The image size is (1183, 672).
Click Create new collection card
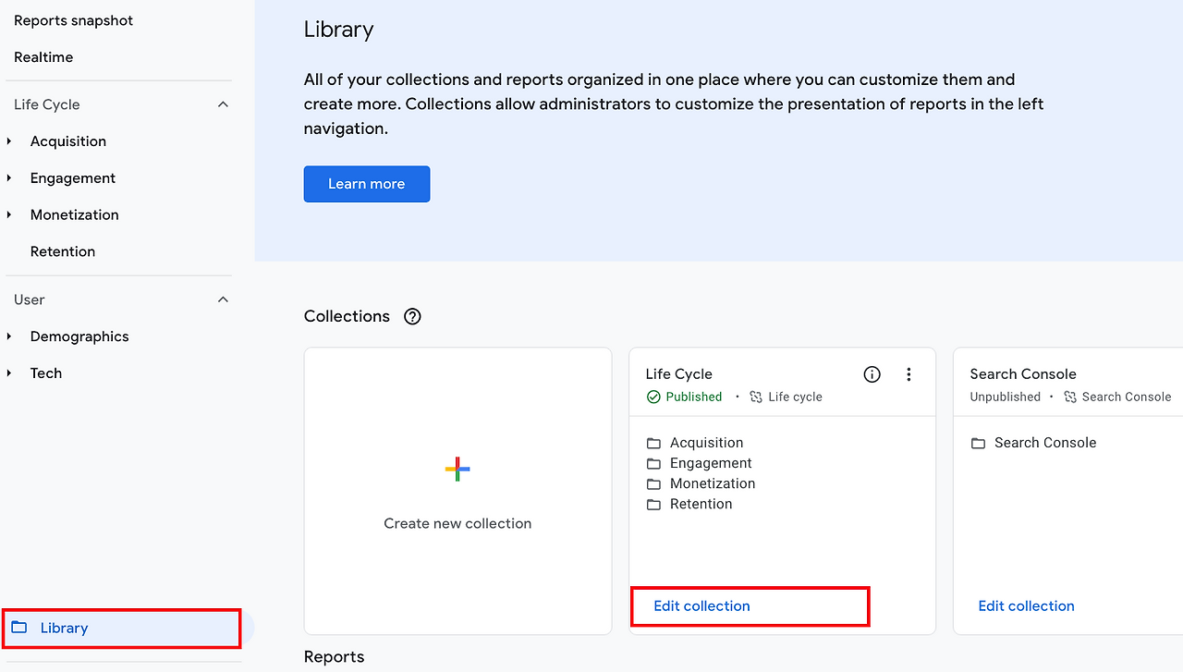coord(457,491)
